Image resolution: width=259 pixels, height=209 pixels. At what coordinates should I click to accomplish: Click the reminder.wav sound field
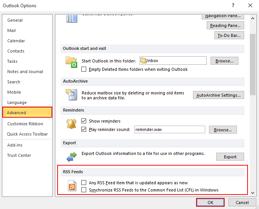pos(170,129)
